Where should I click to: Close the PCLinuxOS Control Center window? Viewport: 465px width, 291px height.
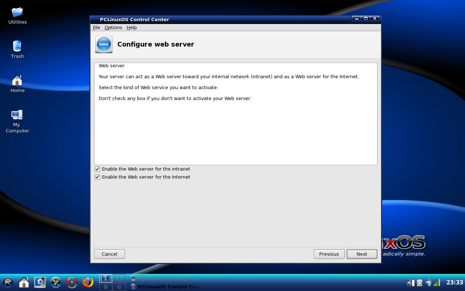[x=375, y=18]
